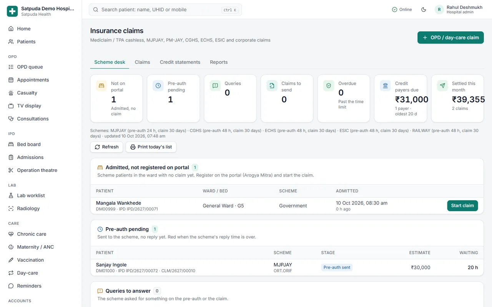Viewport: 492px width, 307px height.
Task: Click the Consultations stethoscope icon
Action: [11, 119]
